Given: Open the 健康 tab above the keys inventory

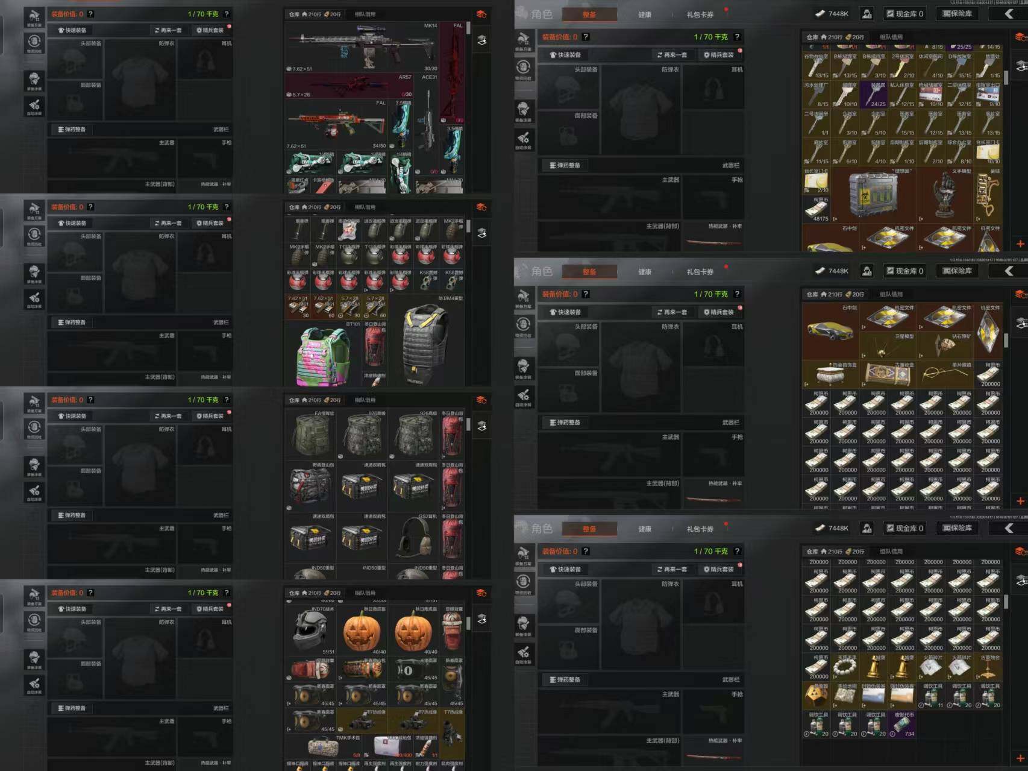Looking at the screenshot, I should coord(644,14).
